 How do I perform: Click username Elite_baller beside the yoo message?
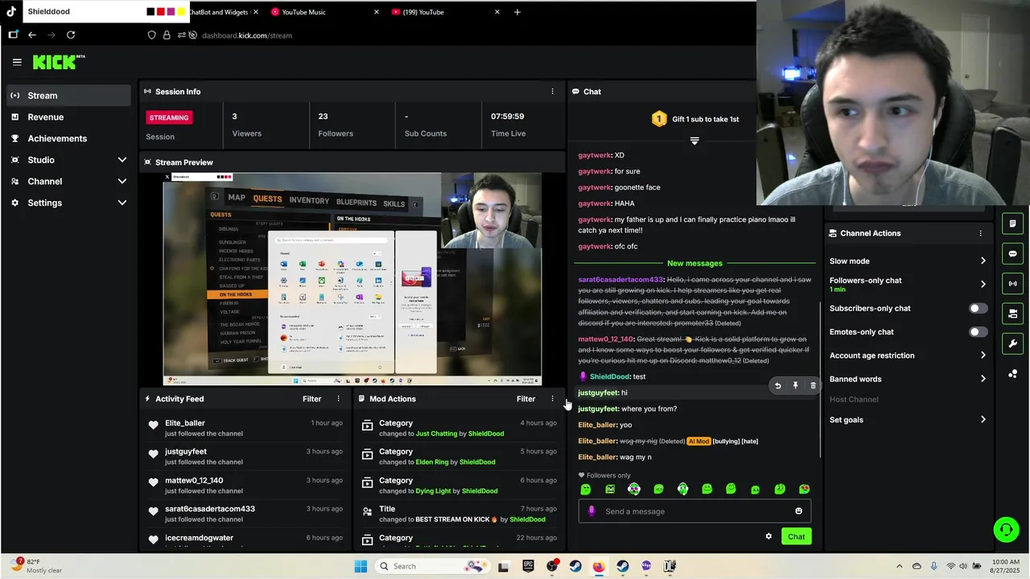(597, 425)
